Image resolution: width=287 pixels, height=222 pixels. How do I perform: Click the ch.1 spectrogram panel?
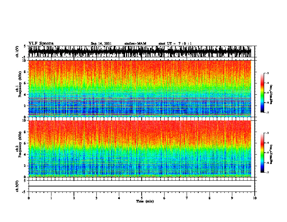pos(140,89)
